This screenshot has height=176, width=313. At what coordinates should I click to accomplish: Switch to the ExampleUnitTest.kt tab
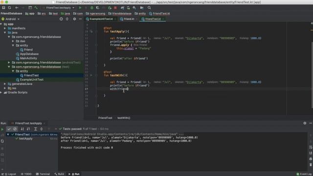(101, 19)
